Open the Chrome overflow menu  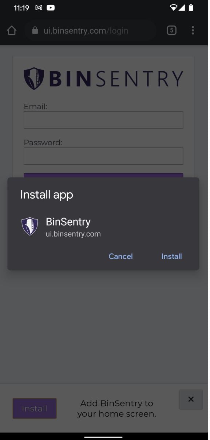tap(193, 30)
